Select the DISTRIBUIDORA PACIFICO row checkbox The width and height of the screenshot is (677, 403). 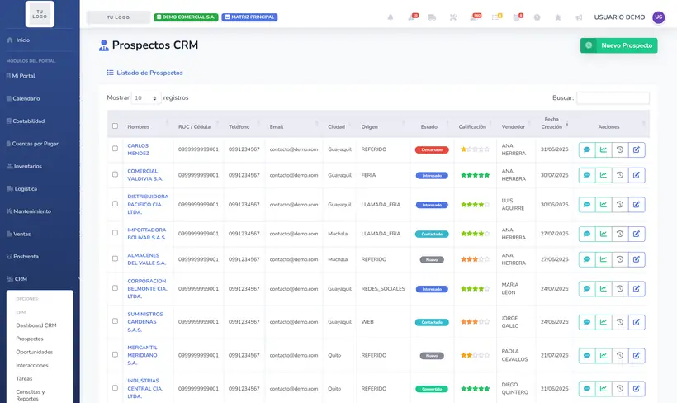pos(115,203)
